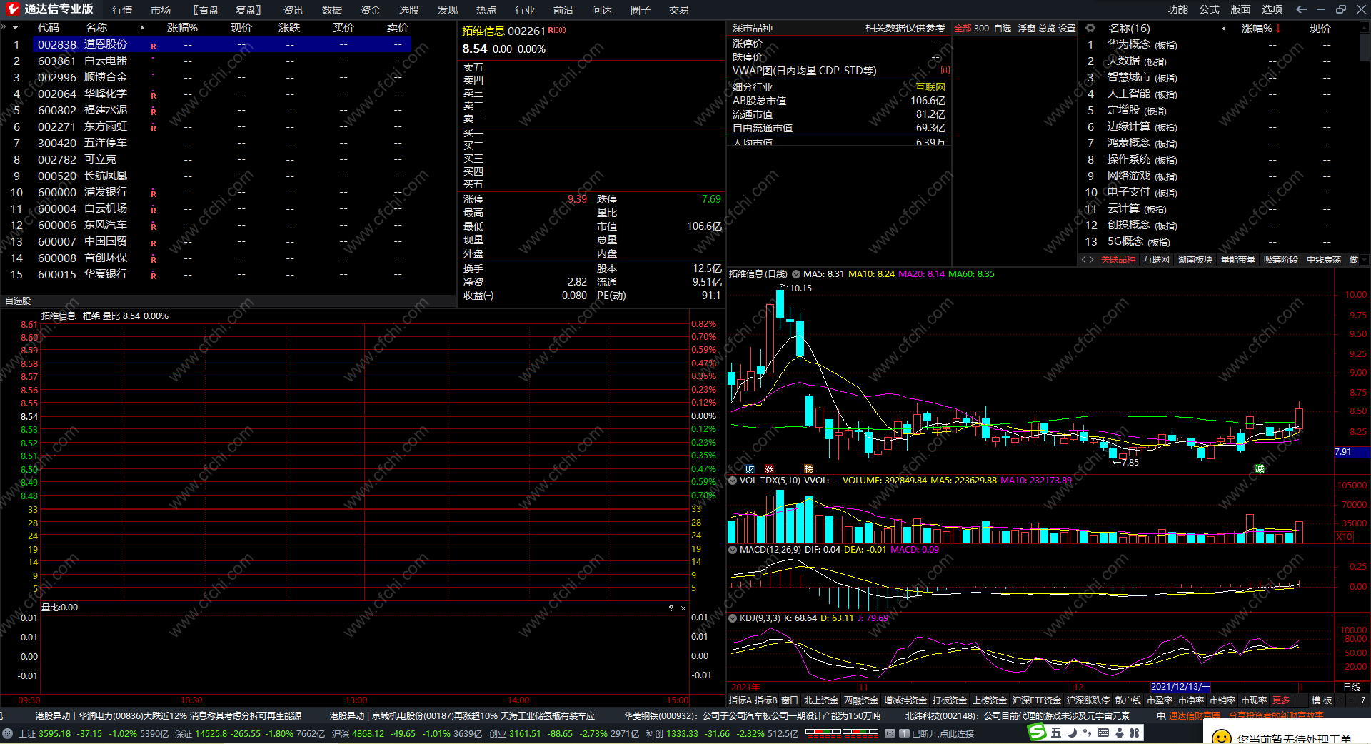Click the 2021/12/13 date marker on time axis
1371x744 pixels.
pyautogui.click(x=1180, y=687)
